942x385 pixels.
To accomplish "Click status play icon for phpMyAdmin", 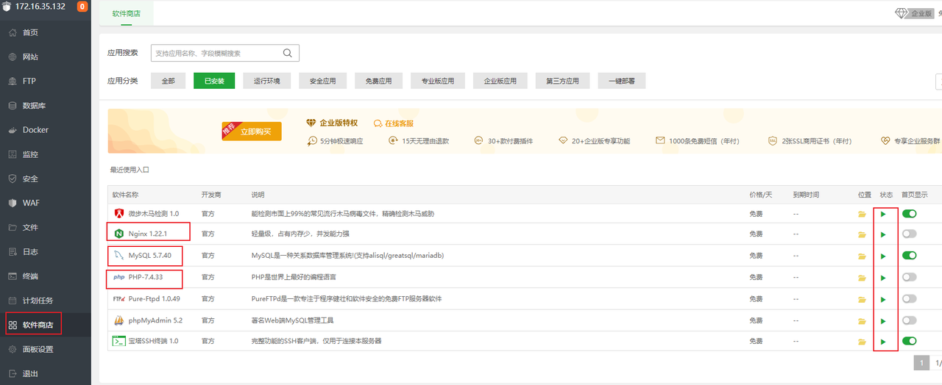I will click(883, 321).
